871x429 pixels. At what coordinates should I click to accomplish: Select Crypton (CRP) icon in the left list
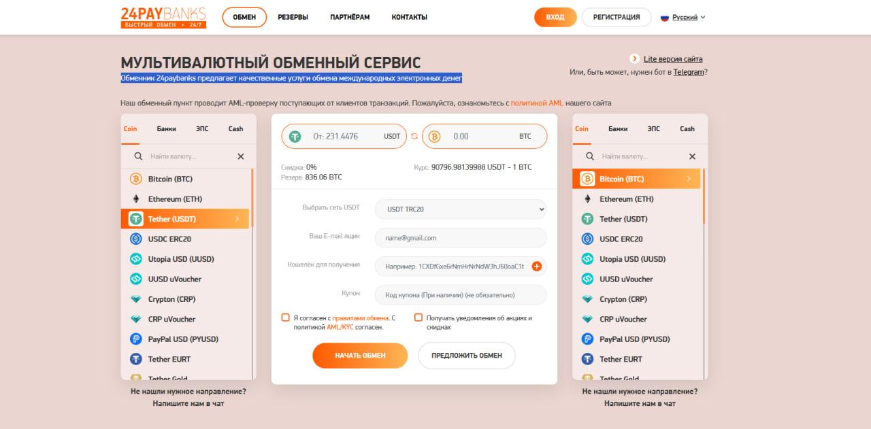[135, 299]
